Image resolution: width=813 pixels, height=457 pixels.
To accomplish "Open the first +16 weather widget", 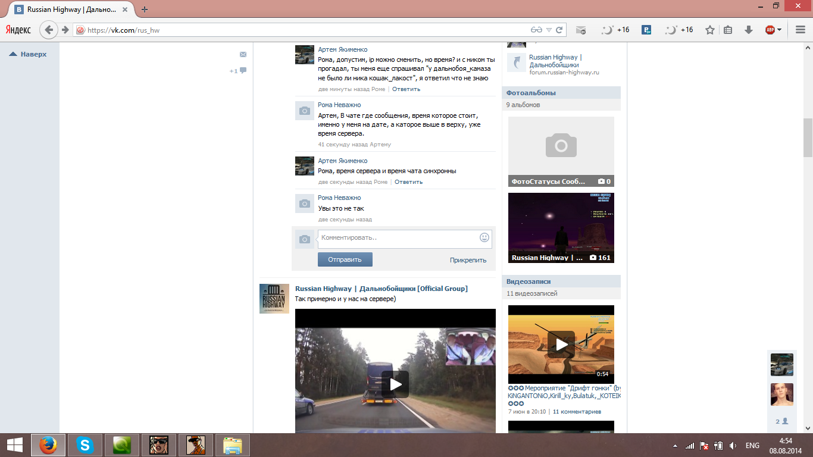I will click(x=615, y=30).
